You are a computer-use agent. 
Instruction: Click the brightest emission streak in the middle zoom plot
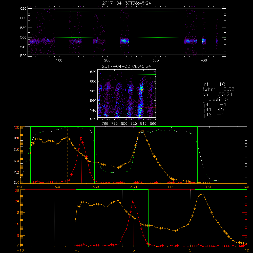(x=140, y=101)
